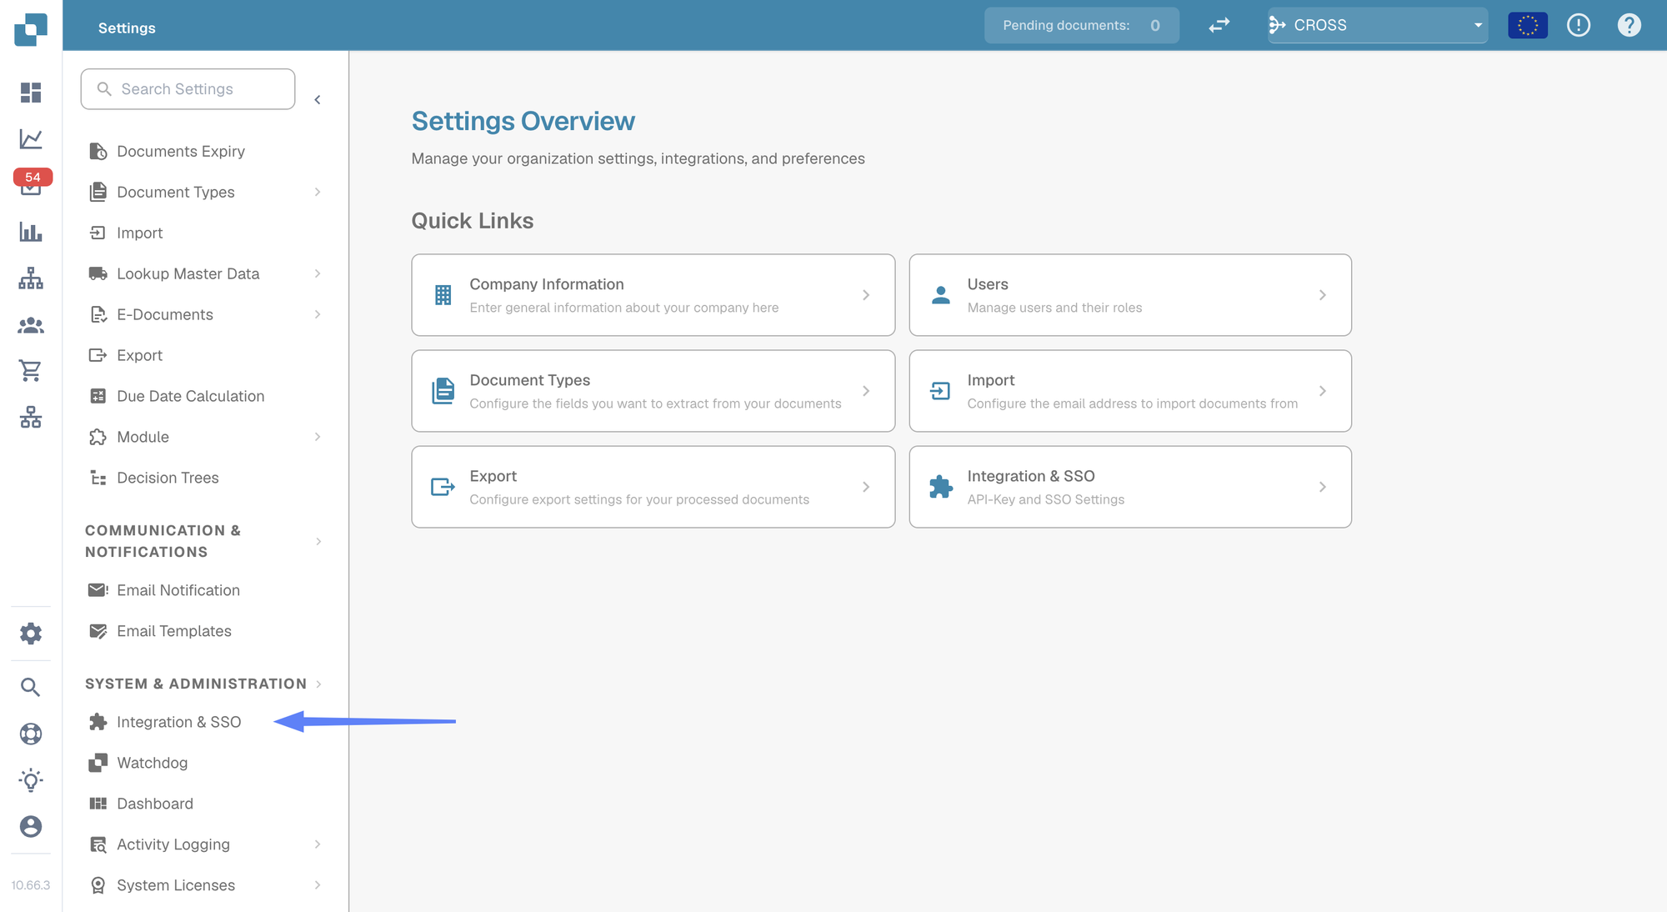Open the bar chart reports icon
Screen dimensions: 1667x912
[x=31, y=232]
